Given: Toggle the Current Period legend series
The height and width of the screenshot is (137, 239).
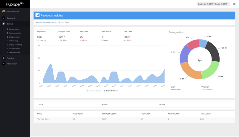Looking at the screenshot, I should click(111, 91).
